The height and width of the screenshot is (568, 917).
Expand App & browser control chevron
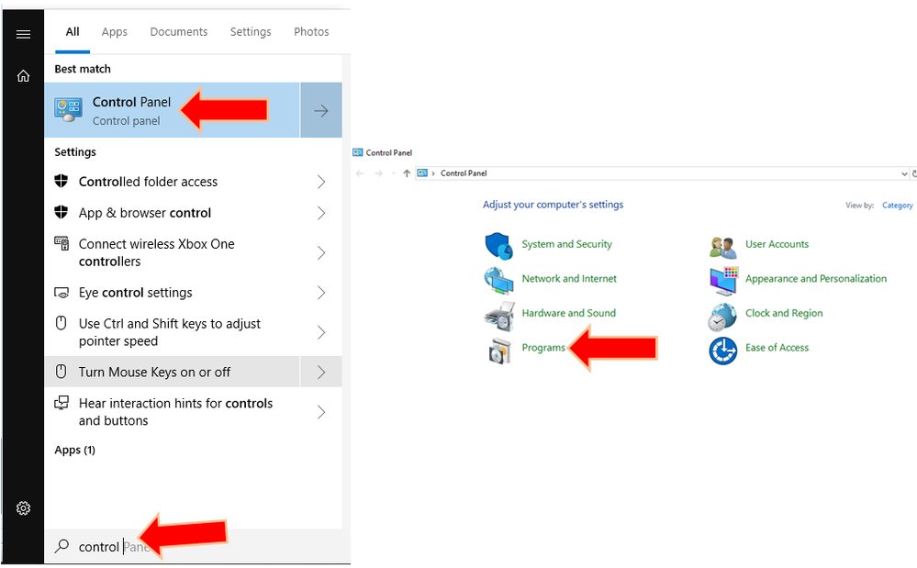click(321, 213)
